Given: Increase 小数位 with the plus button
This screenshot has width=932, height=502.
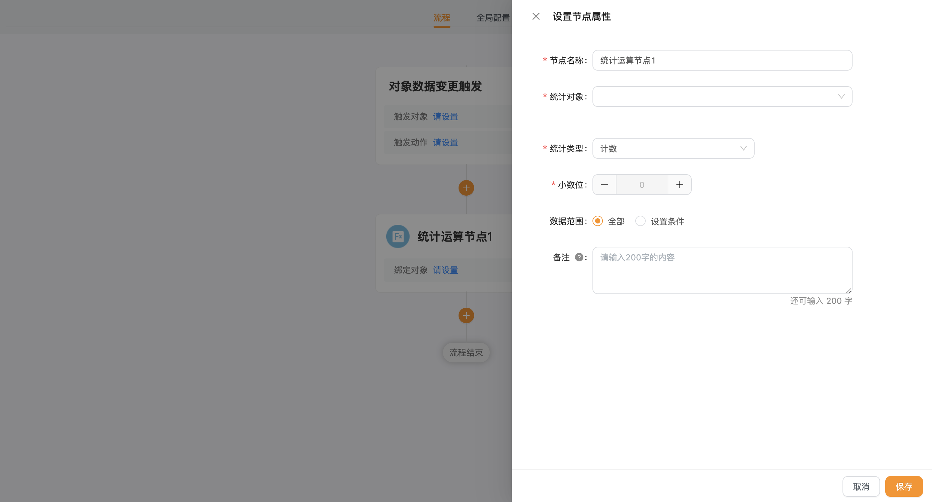Looking at the screenshot, I should click(x=679, y=185).
